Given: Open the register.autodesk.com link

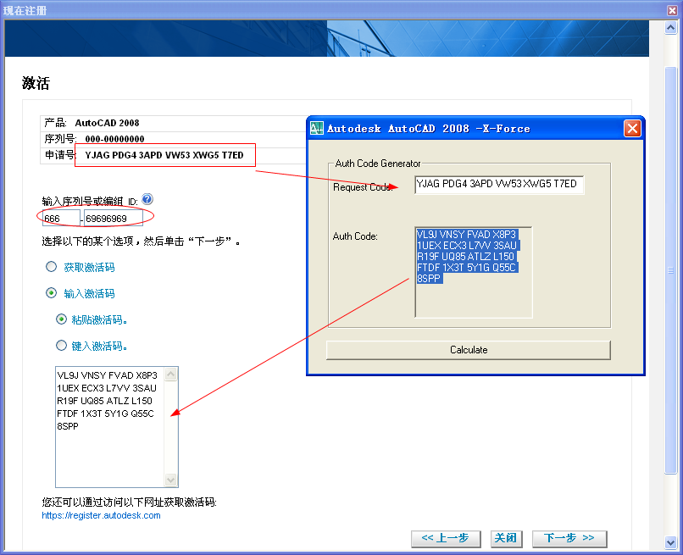Looking at the screenshot, I should coord(101,515).
